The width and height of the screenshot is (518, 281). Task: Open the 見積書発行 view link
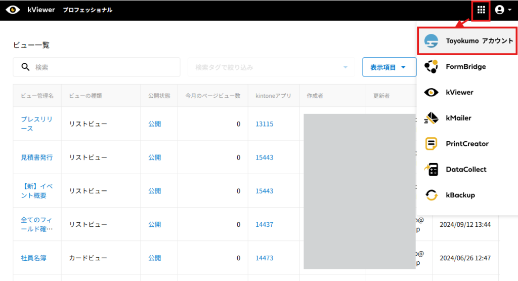36,157
